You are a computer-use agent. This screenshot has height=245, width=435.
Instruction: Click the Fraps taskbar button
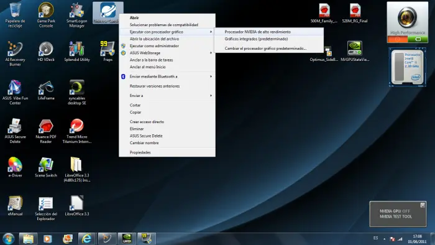coord(146,239)
